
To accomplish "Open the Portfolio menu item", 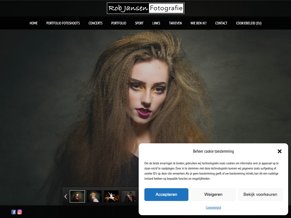I will [119, 23].
